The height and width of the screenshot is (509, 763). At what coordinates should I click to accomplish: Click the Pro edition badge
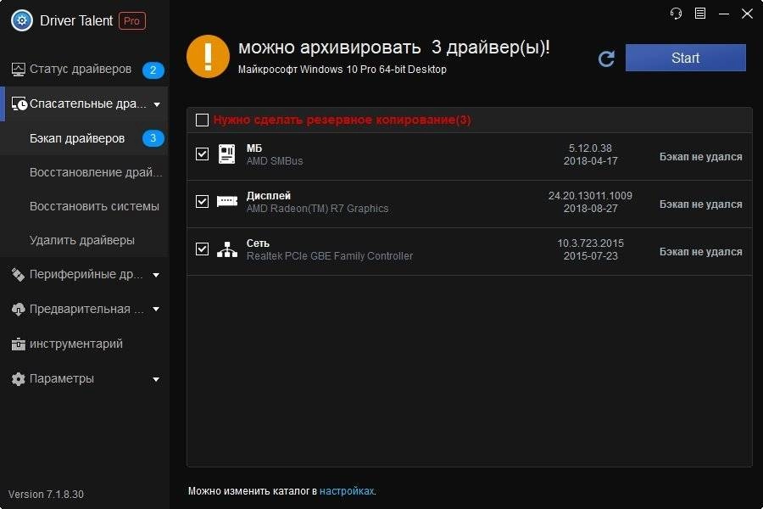(132, 21)
